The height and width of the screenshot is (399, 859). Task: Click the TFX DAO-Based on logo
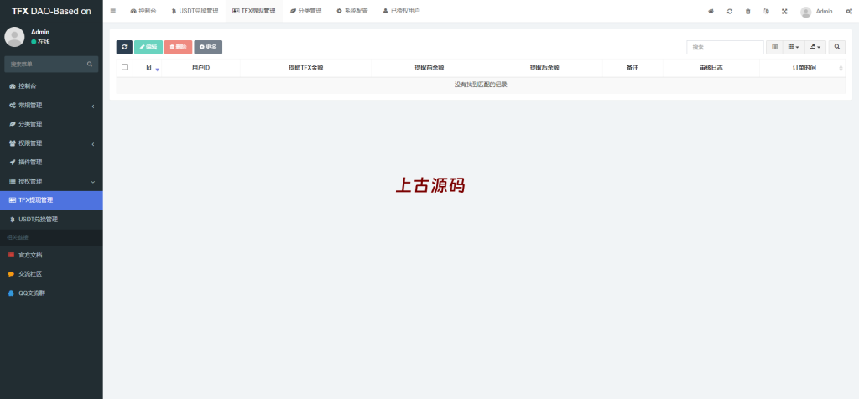(51, 11)
